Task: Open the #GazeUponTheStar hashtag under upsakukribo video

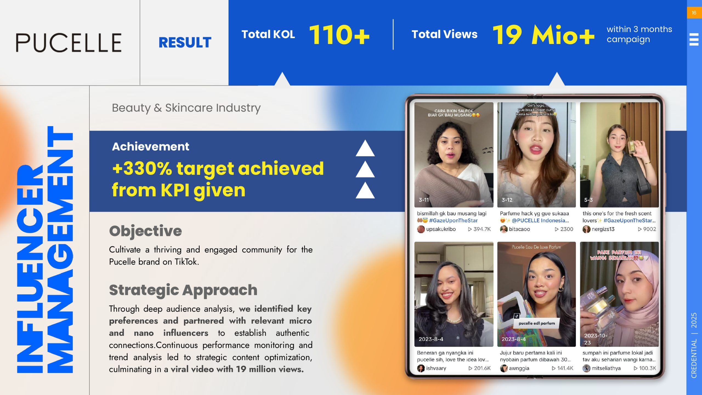Action: [453, 221]
